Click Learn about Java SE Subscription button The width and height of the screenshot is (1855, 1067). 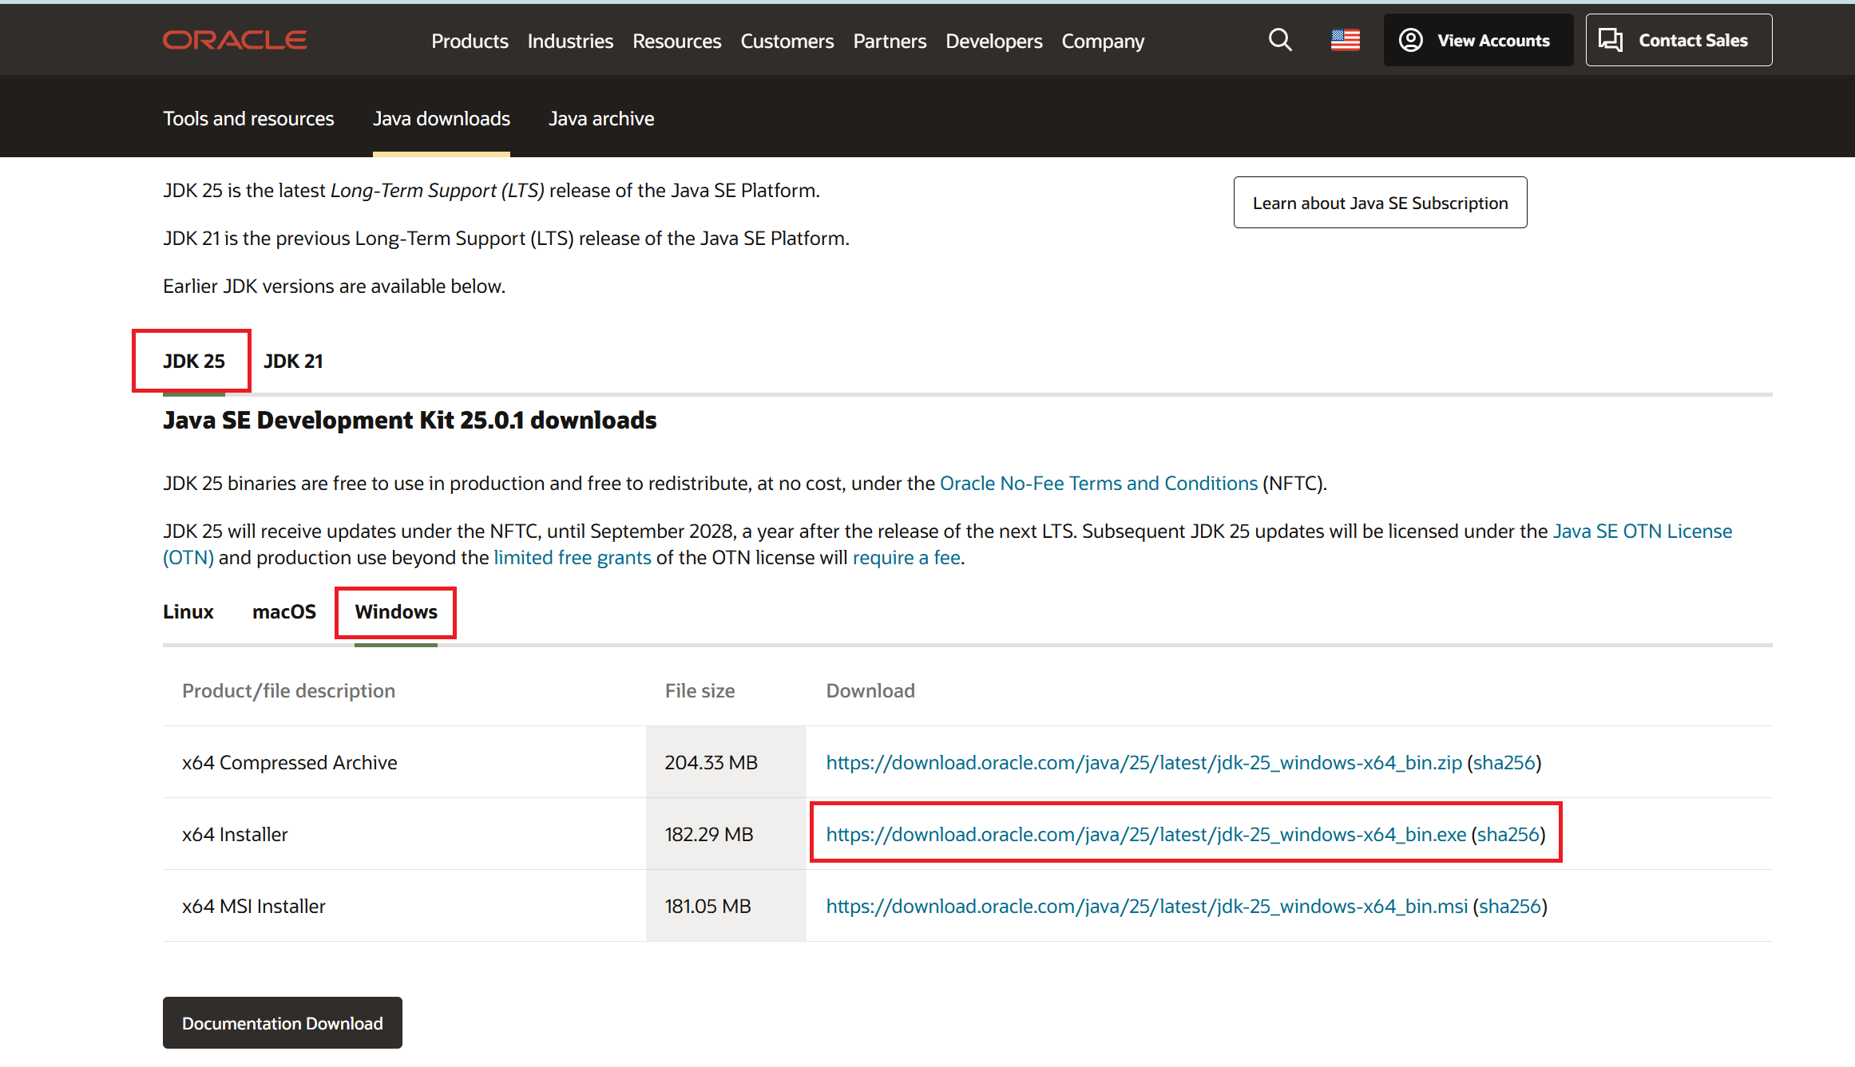tap(1380, 203)
